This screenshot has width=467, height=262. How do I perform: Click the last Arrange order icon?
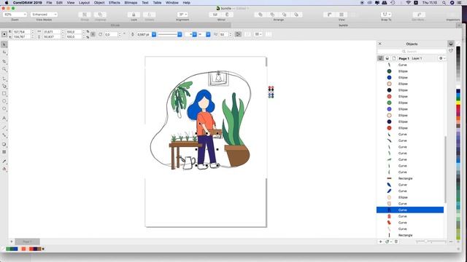tap(296, 15)
